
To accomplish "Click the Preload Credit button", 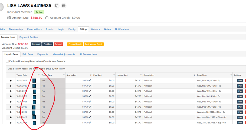I will [75, 44].
